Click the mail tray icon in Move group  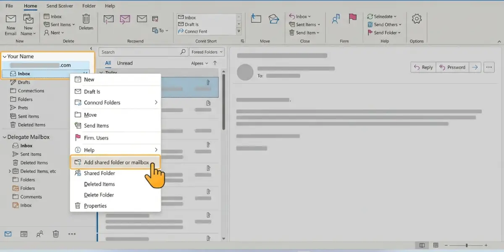point(274,19)
